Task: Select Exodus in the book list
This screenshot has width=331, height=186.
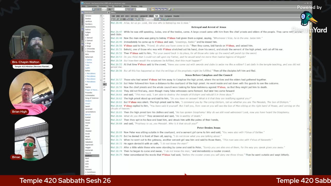Action: pyautogui.click(x=88, y=19)
